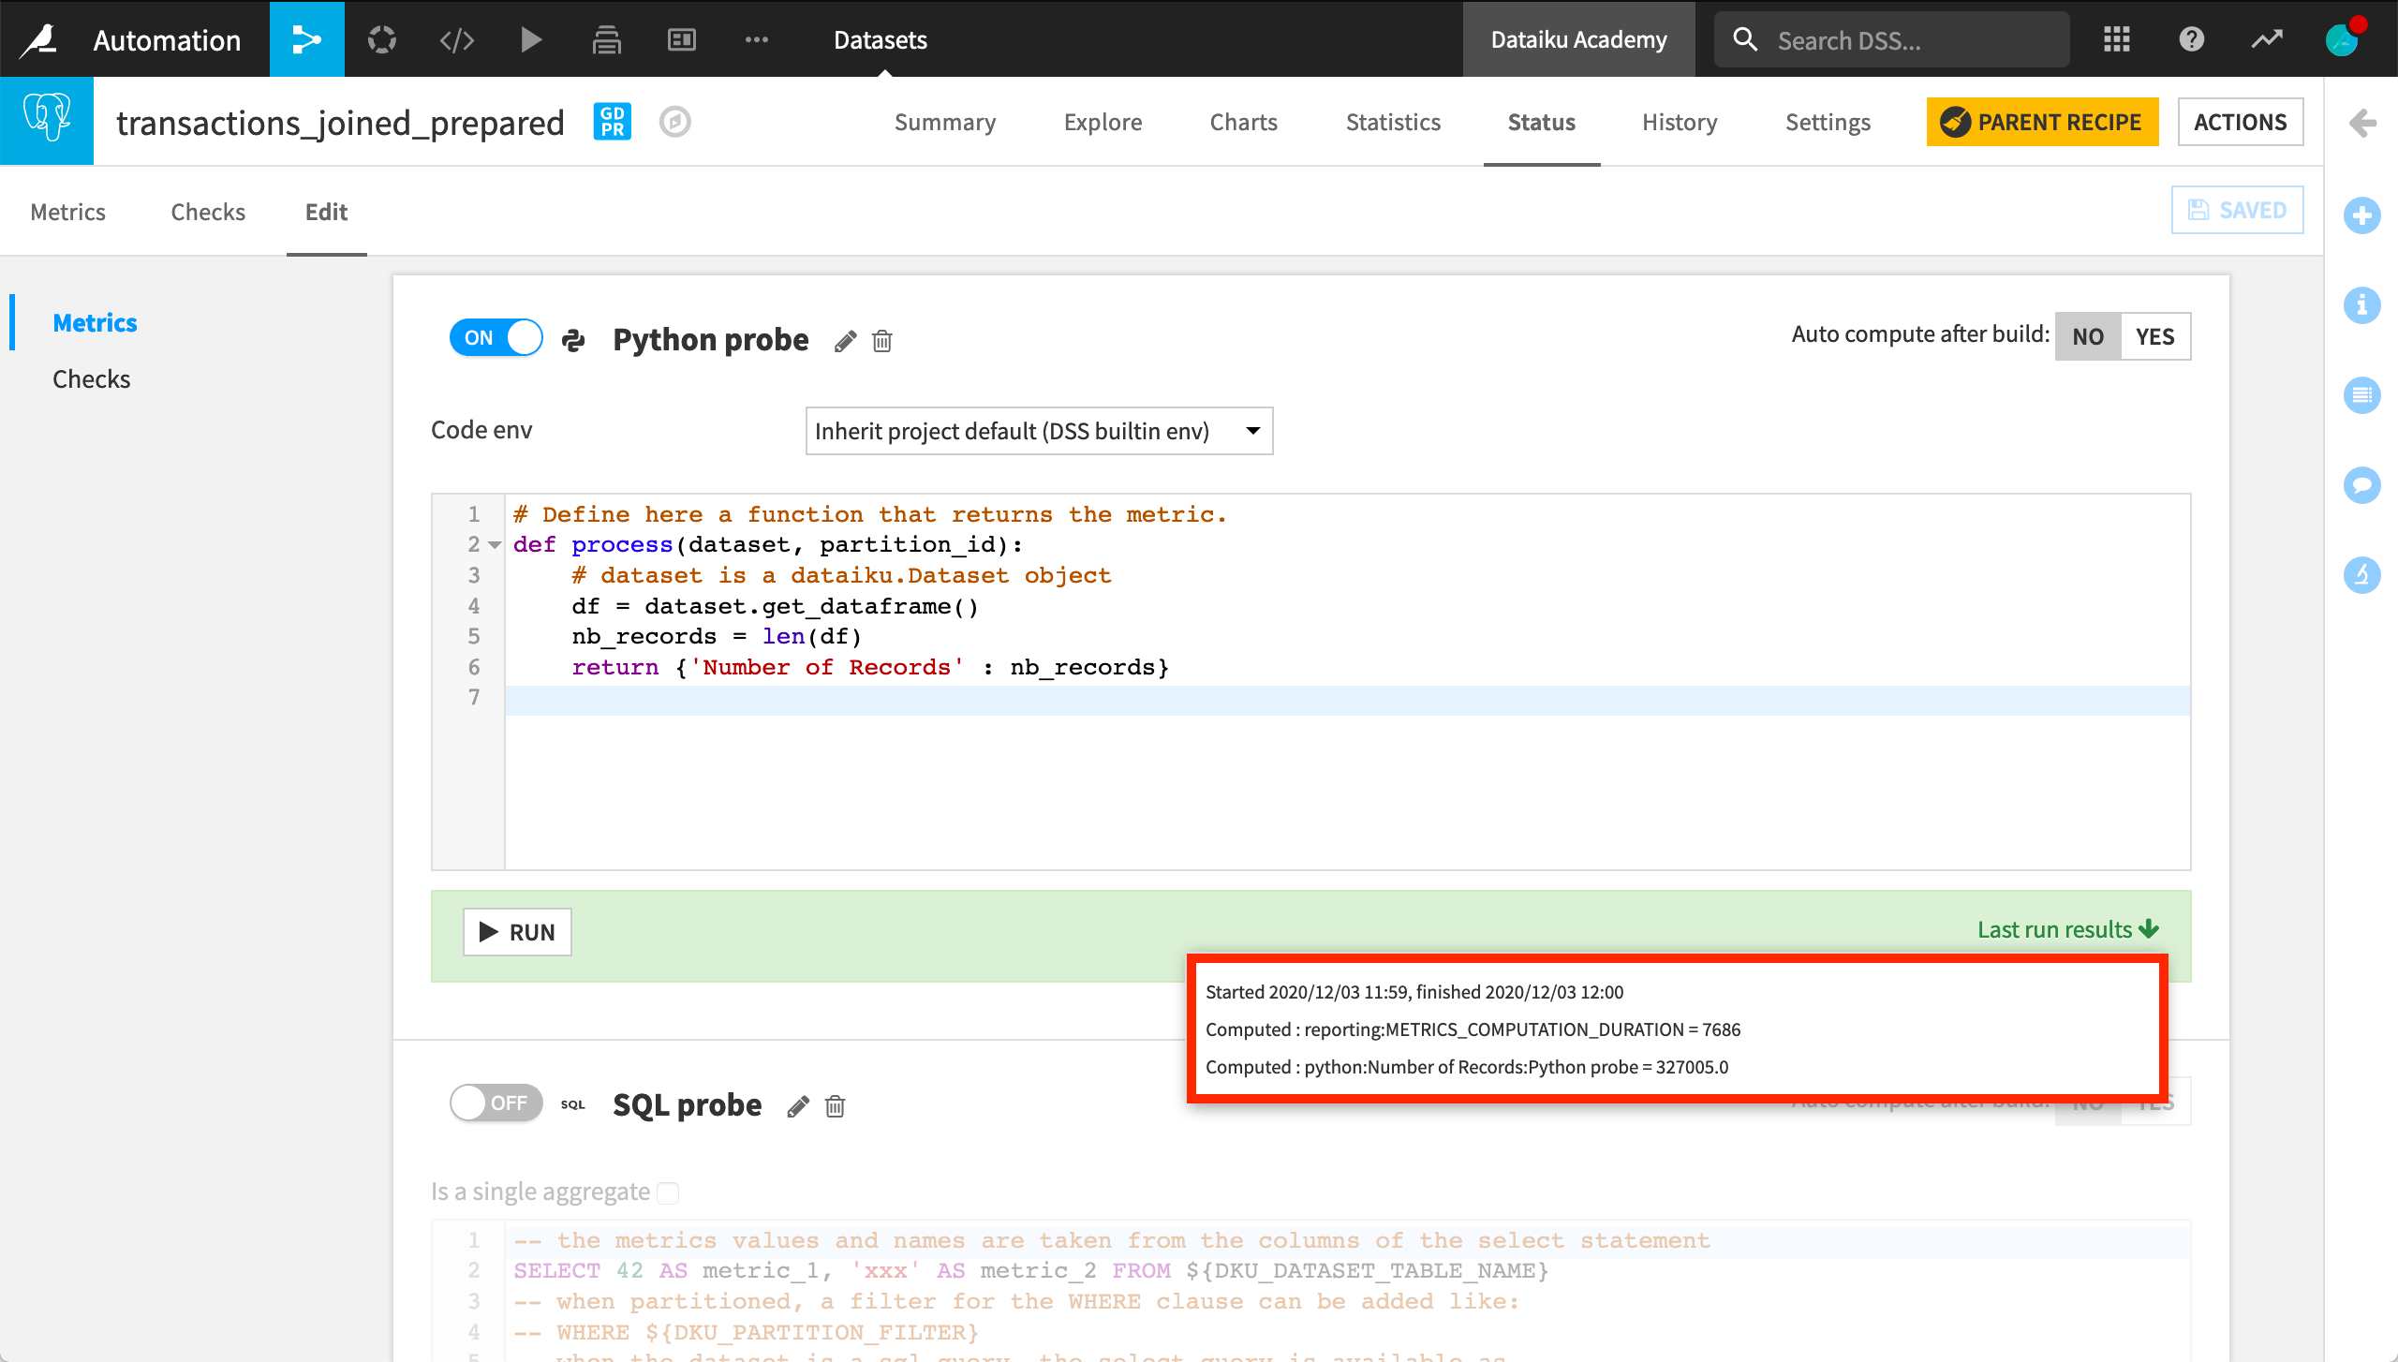This screenshot has height=1362, width=2398.
Task: Open the Jobs play icon
Action: click(531, 39)
